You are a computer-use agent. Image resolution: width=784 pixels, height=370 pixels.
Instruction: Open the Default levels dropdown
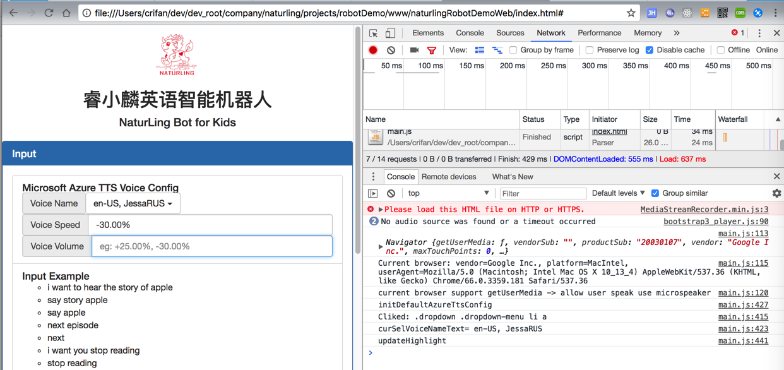click(x=619, y=193)
